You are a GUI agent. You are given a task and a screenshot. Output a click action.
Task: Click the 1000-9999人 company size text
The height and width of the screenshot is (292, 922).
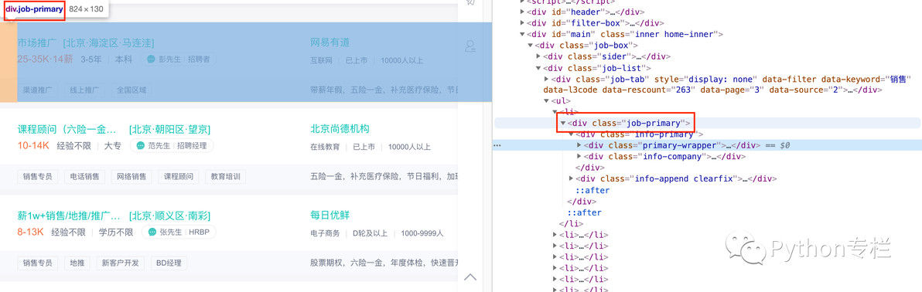(422, 233)
